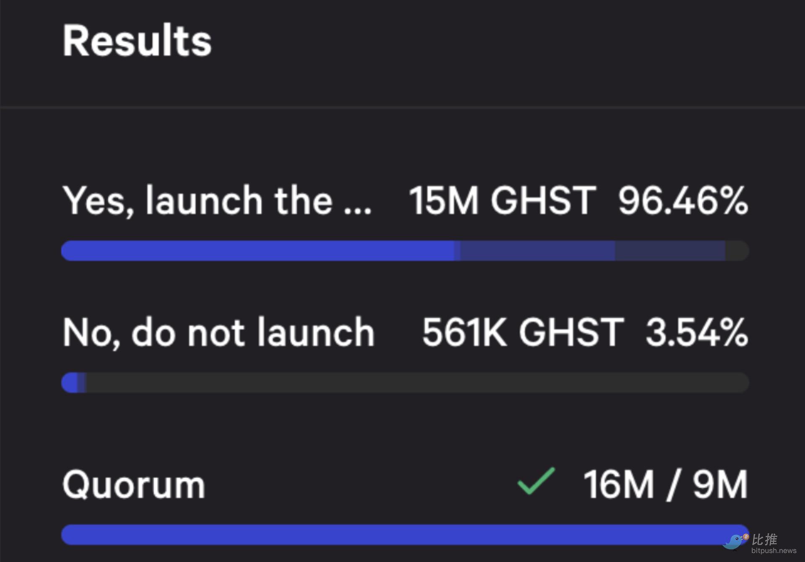Open the bitpush.news watermark link
This screenshot has height=562, width=805.
(774, 551)
